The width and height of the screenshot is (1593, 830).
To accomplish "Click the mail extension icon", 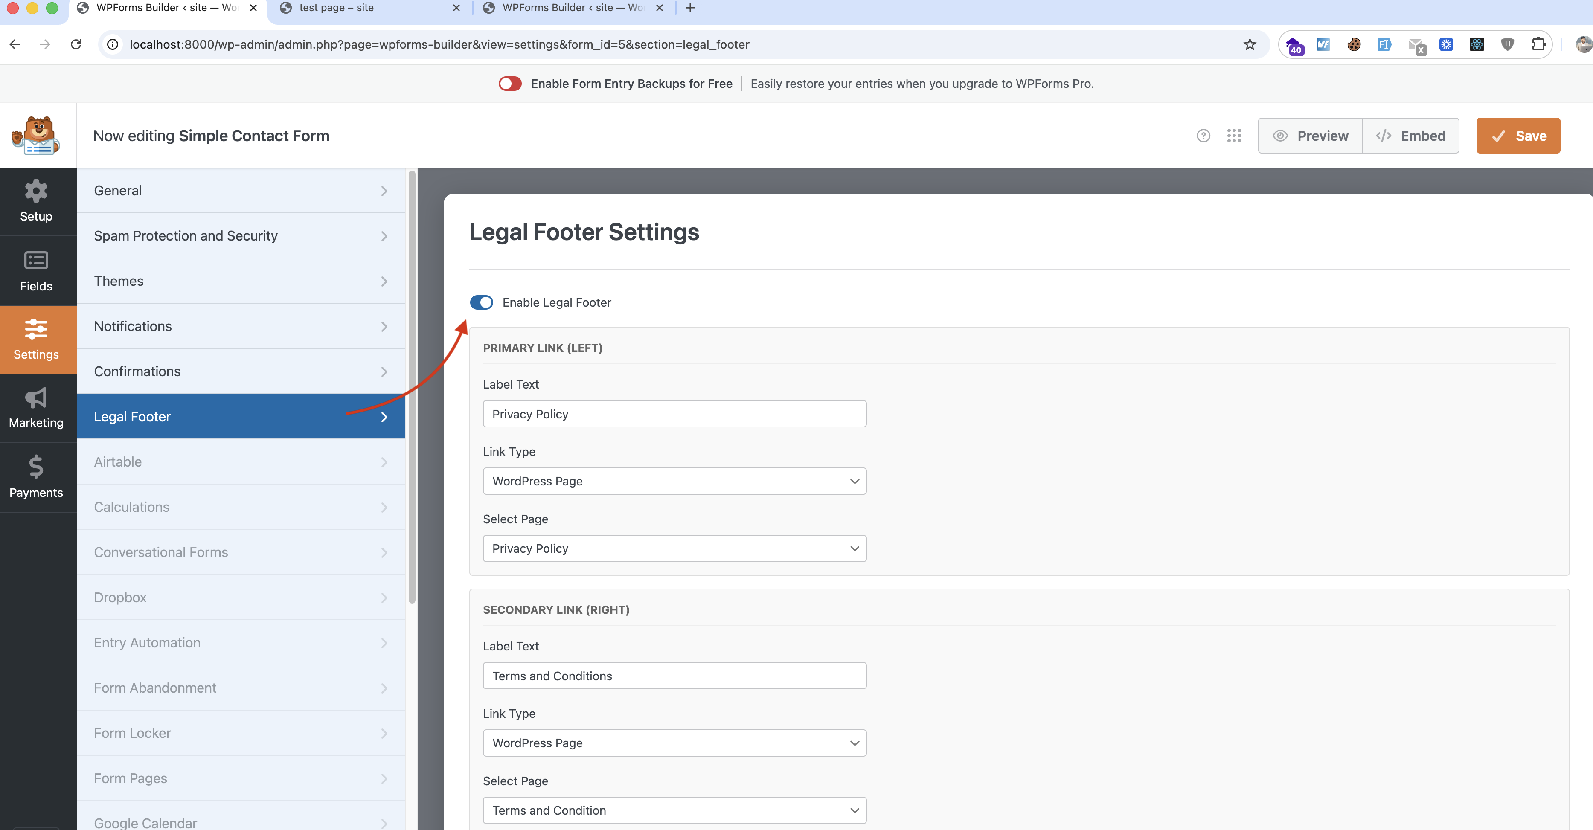I will (x=1416, y=46).
